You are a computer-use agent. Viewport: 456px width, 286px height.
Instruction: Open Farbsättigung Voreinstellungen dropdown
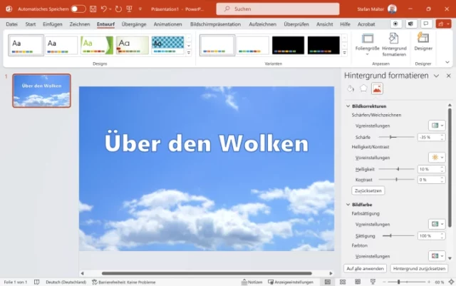[437, 224]
